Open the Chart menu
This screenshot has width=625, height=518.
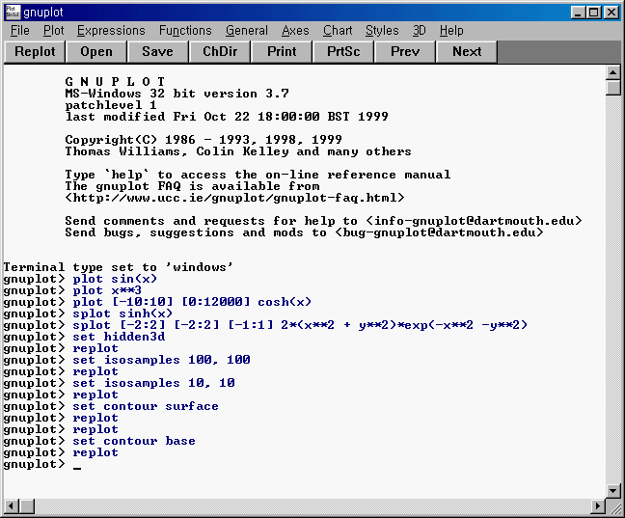(338, 31)
